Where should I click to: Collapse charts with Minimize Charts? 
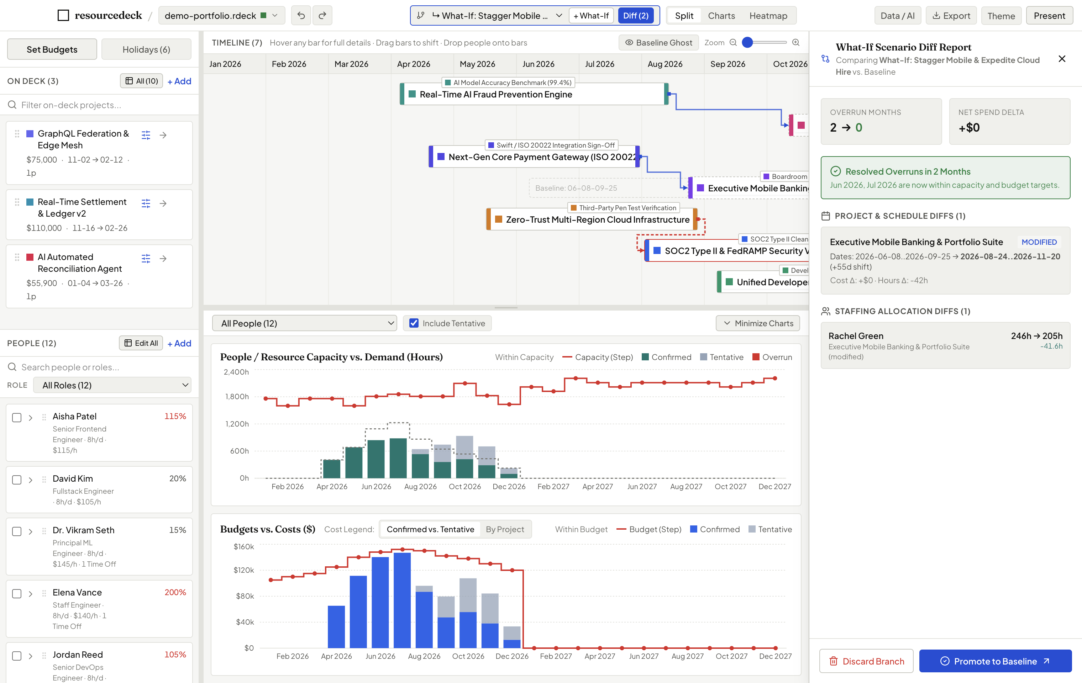pyautogui.click(x=758, y=323)
